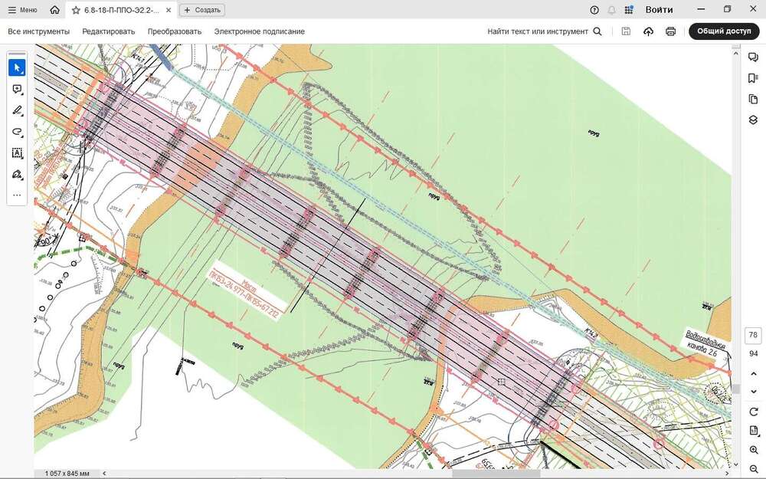Print the document via printer icon
The height and width of the screenshot is (479, 766).
[671, 31]
